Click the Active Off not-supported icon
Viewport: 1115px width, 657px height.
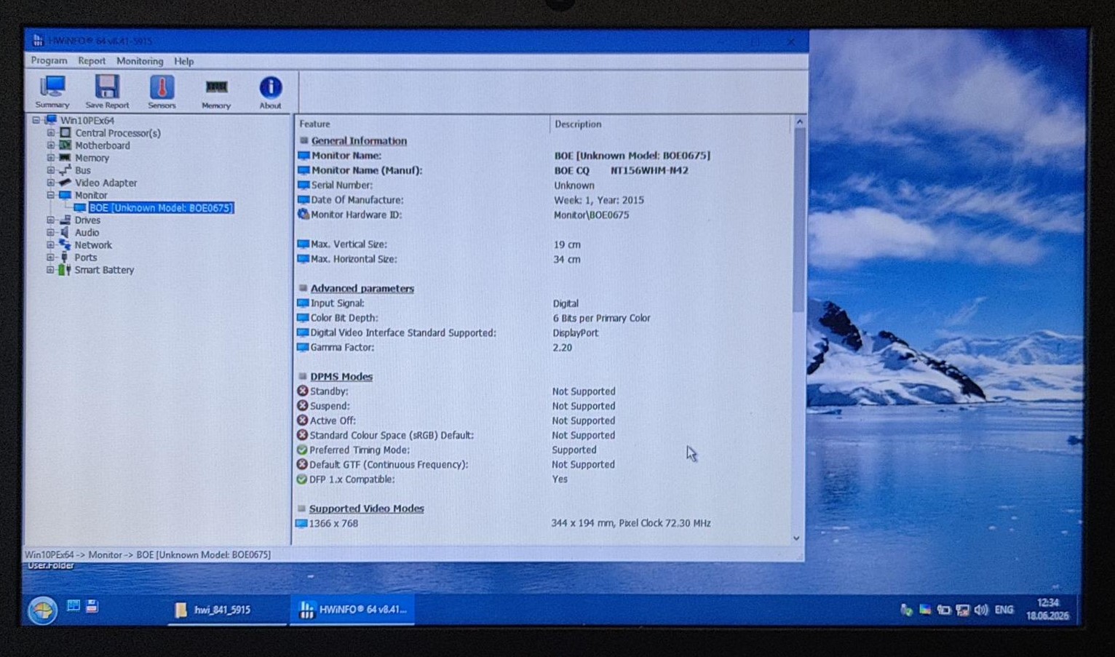pyautogui.click(x=302, y=421)
